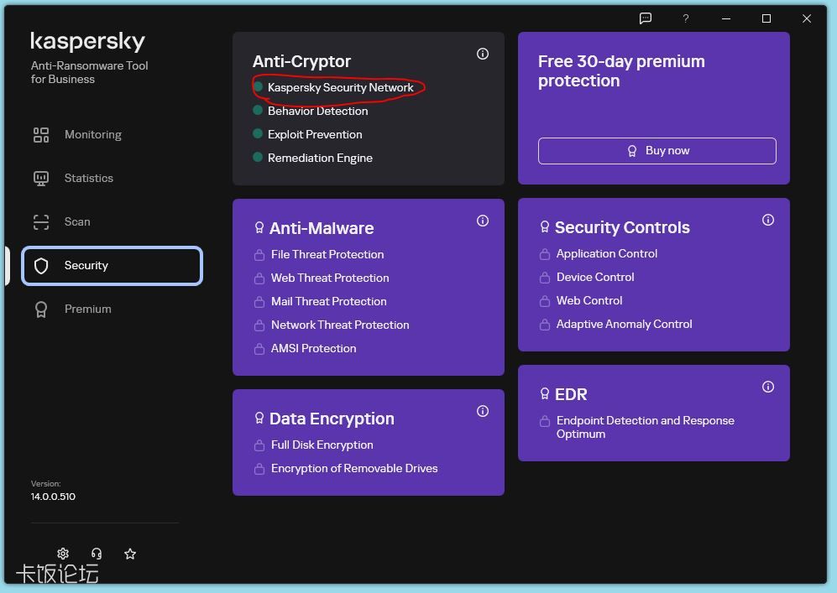Maximize the Kaspersky window
This screenshot has height=593, width=837.
766,18
